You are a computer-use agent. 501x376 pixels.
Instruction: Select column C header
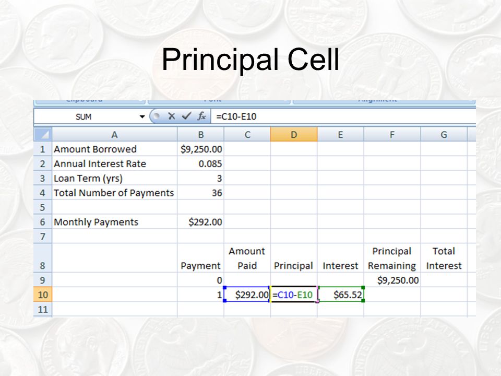click(247, 135)
